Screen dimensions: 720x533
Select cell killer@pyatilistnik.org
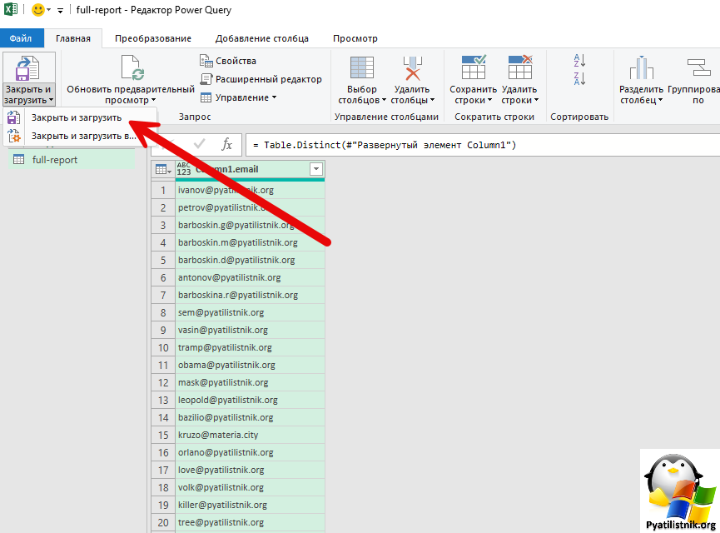point(250,505)
